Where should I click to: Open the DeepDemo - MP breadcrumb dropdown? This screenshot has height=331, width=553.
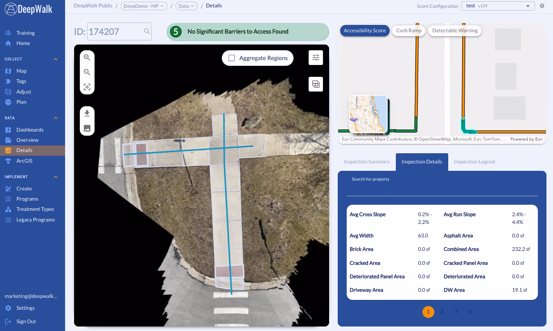click(x=144, y=6)
